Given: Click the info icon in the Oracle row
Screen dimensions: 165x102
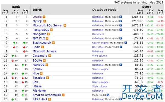Looking at the screenshot, I should (x=121, y=17).
